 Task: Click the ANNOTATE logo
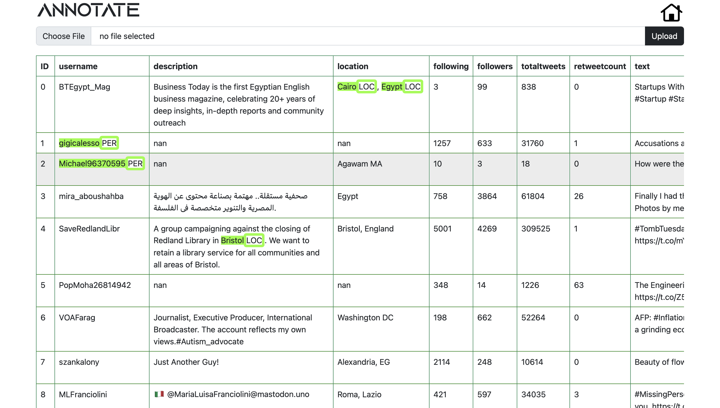click(88, 10)
